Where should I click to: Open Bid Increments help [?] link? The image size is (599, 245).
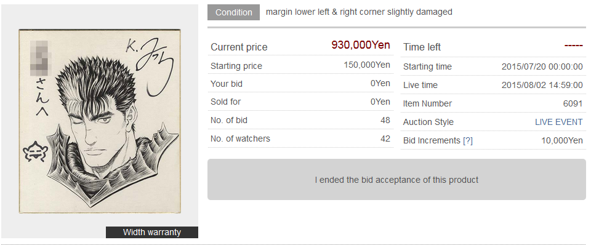[468, 140]
